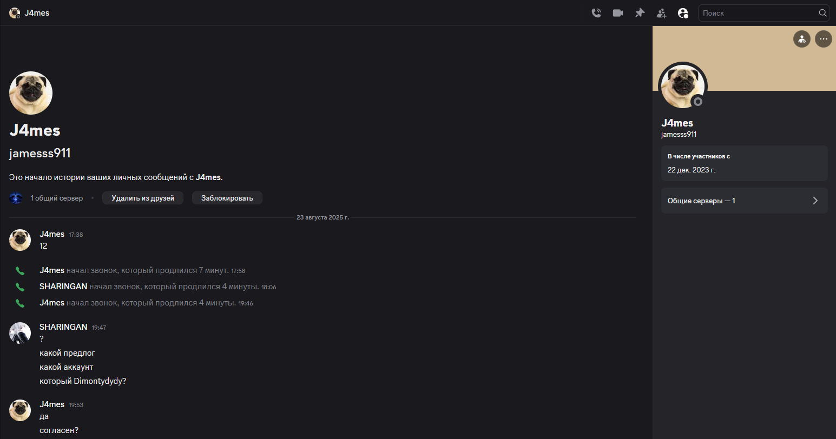
Task: Start a voice call with J4mes
Action: tap(596, 13)
